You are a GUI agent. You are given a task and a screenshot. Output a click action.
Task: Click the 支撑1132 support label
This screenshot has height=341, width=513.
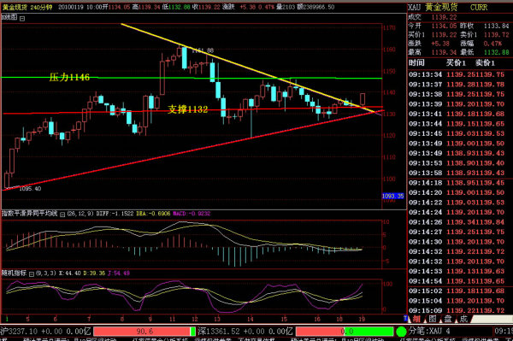[188, 109]
